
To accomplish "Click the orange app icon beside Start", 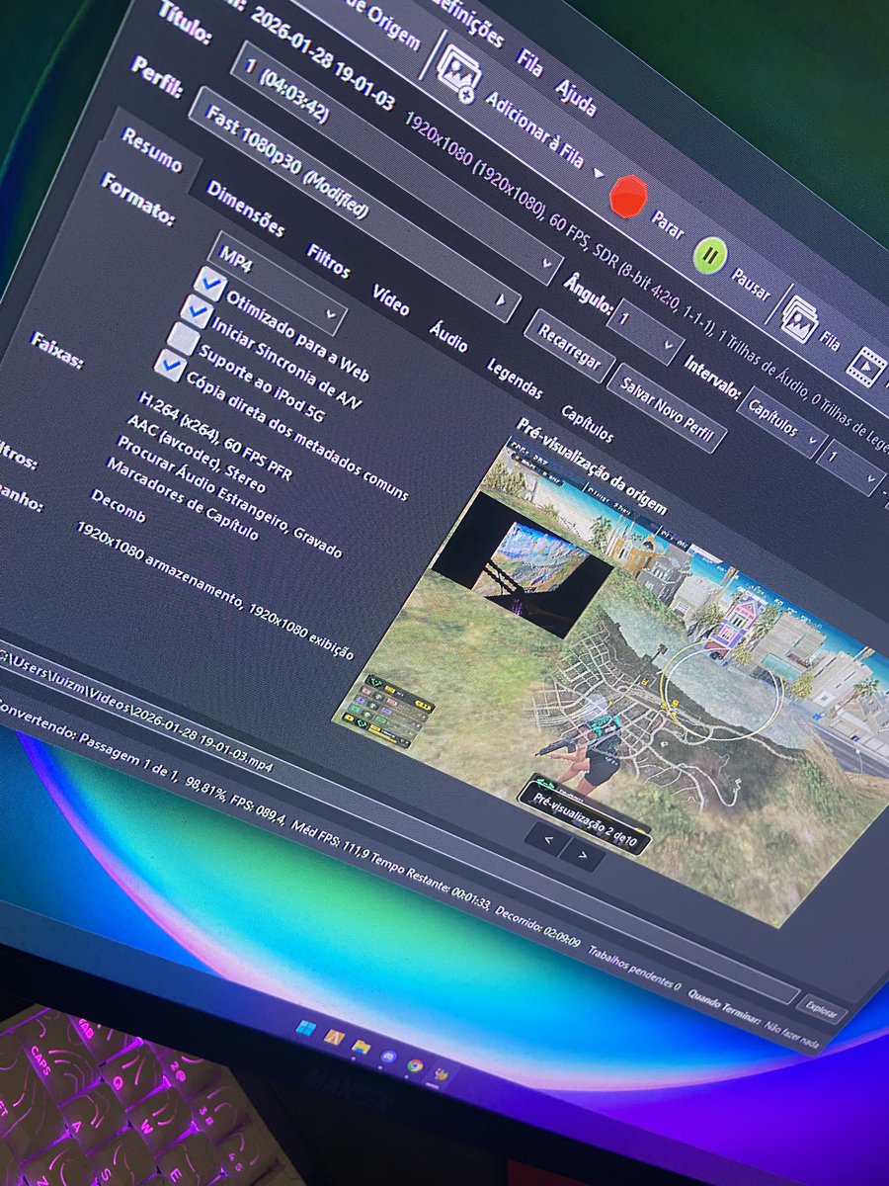I will point(334,1039).
